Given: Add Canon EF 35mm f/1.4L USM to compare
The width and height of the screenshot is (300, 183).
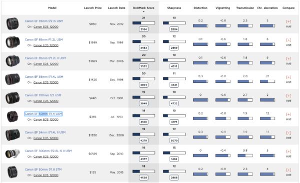Looking at the screenshot, I should 288,79.
